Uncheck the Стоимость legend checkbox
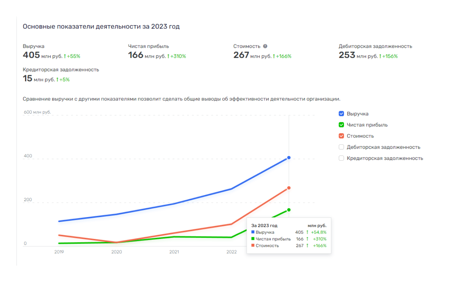 [341, 136]
